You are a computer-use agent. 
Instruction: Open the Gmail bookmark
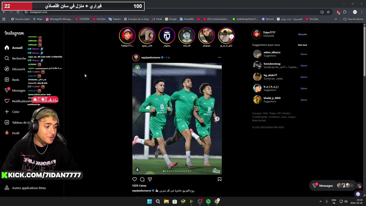coord(157,19)
